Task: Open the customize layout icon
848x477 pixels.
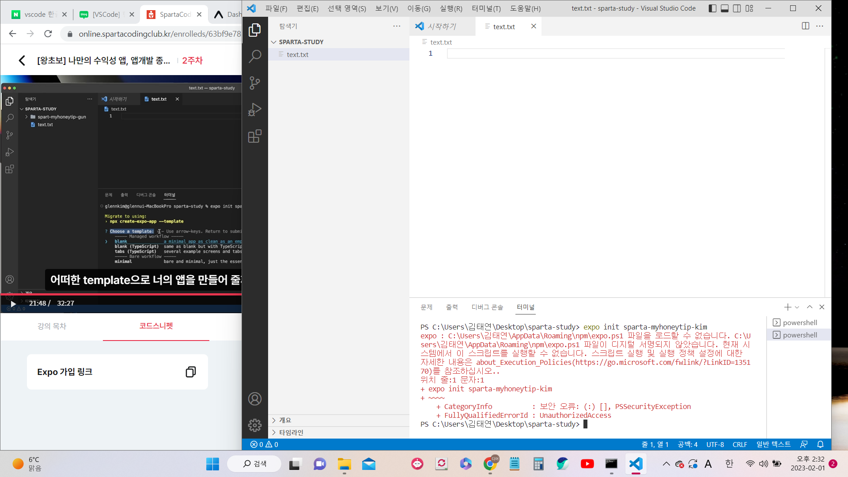Action: [x=750, y=8]
